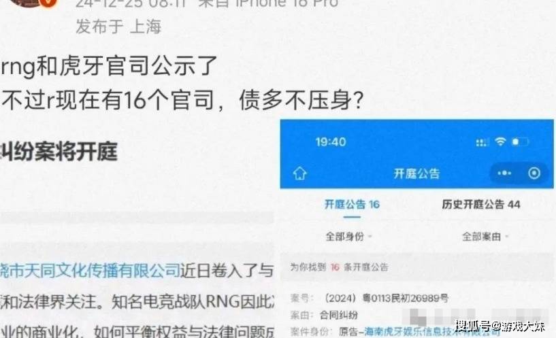Open the 海南虎牙娱乐信息技术有限公司 plaintiff link
This screenshot has height=338, width=556.
432,333
